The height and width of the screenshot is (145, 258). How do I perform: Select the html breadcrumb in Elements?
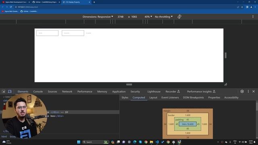[4, 137]
